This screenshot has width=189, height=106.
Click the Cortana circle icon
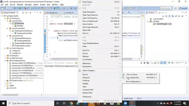coord(58,103)
